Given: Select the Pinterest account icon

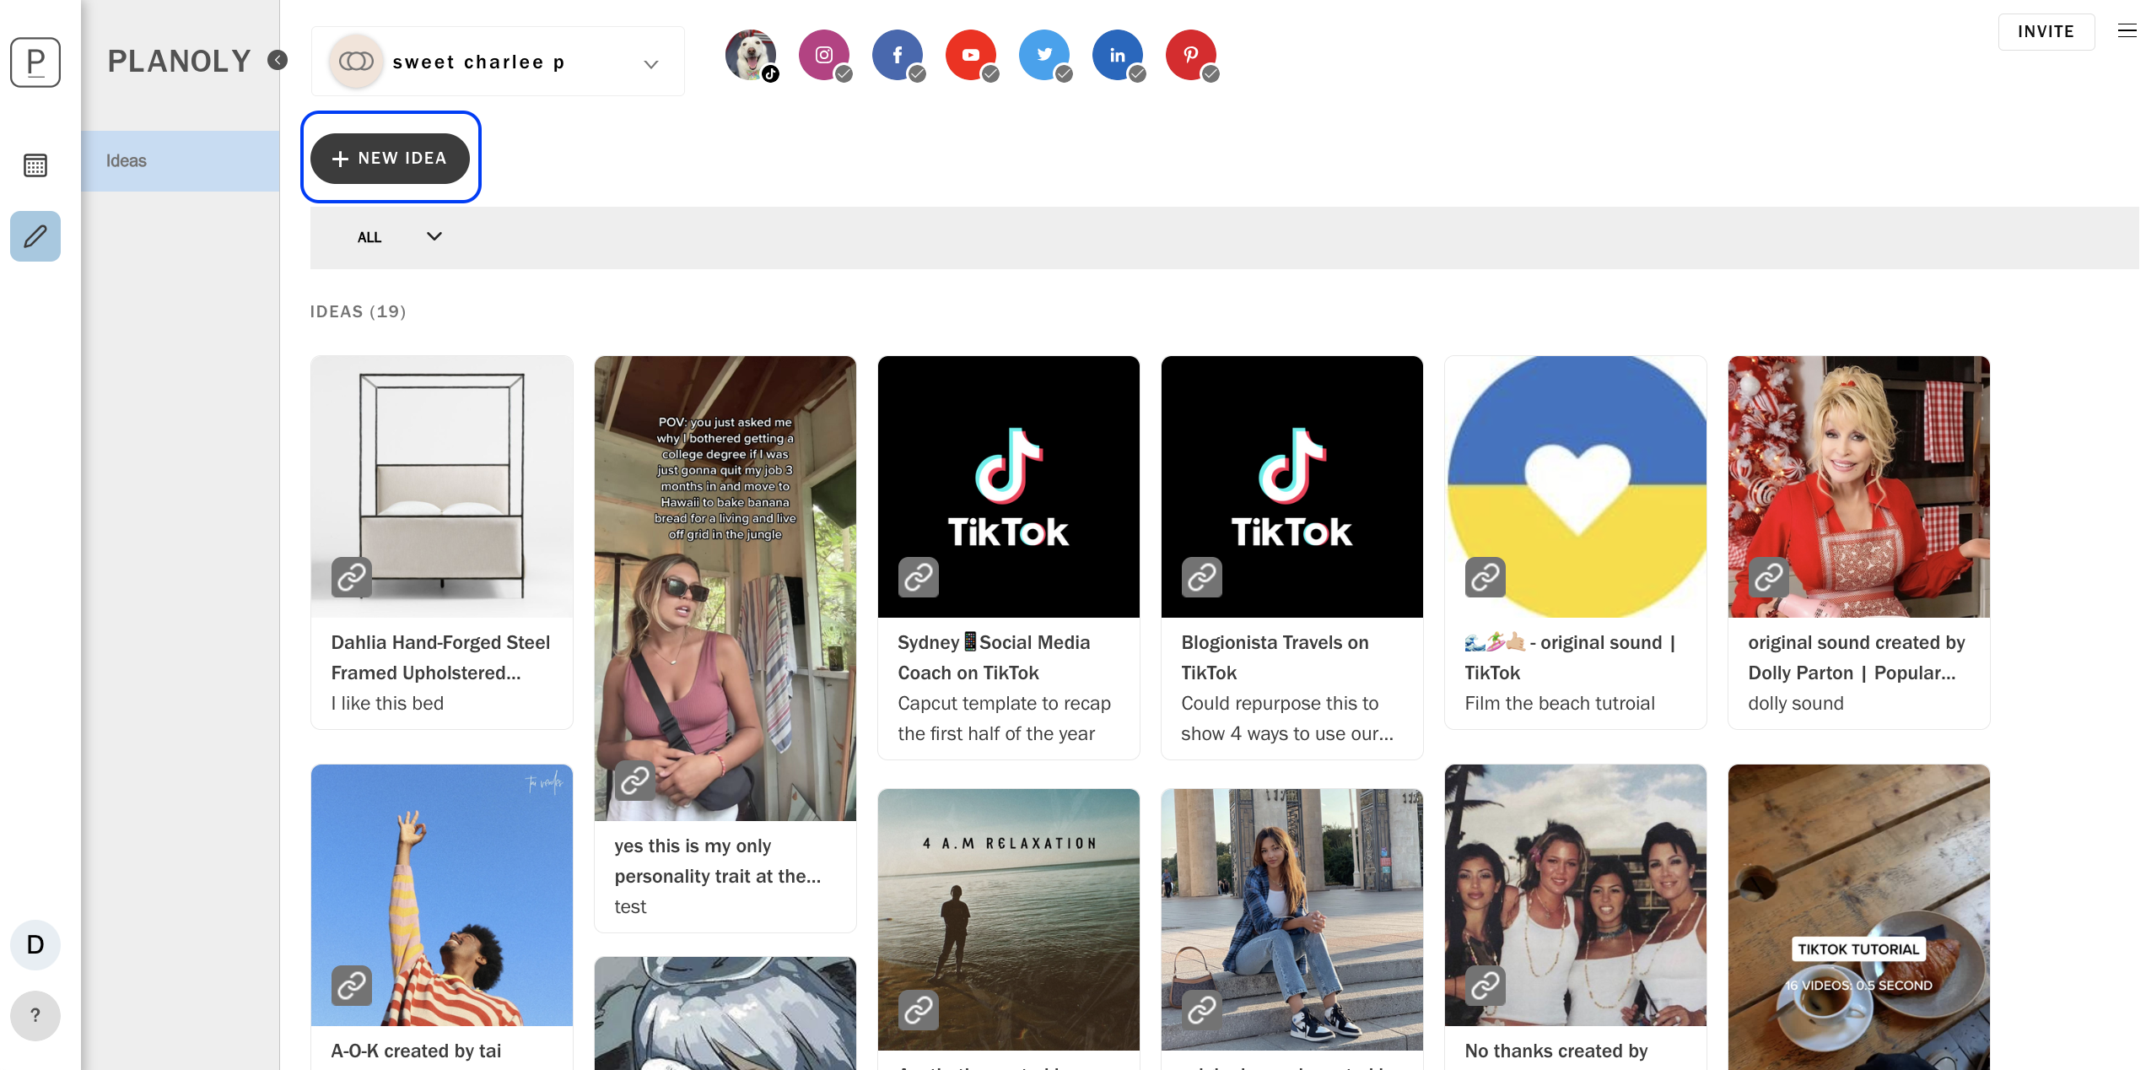Looking at the screenshot, I should (x=1191, y=56).
